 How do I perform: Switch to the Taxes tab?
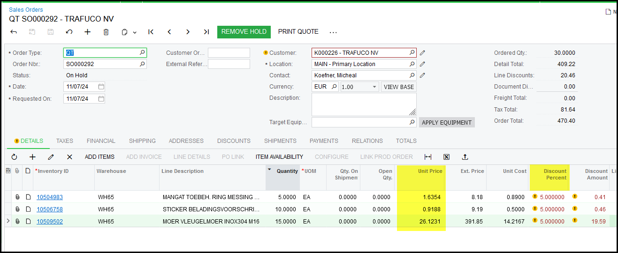[65, 141]
